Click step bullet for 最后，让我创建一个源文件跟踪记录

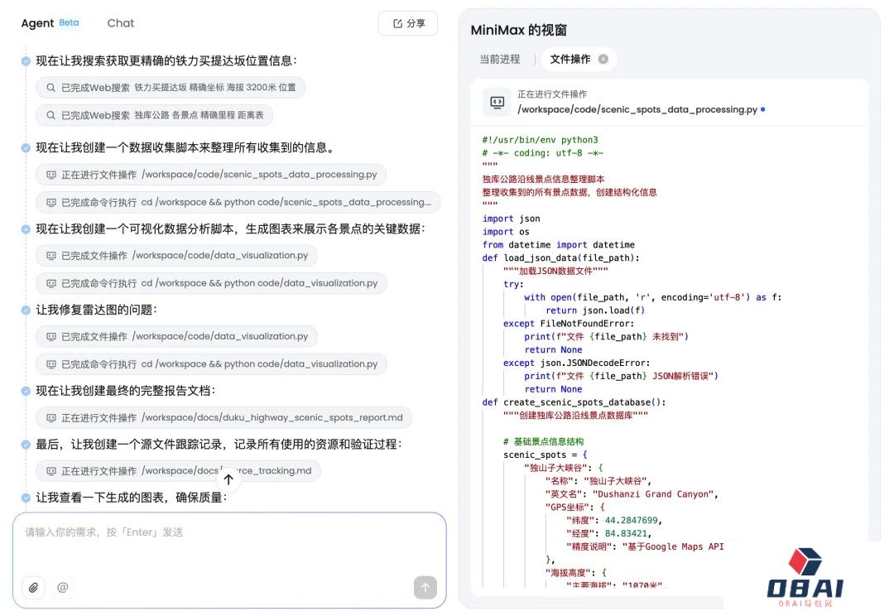click(26, 445)
